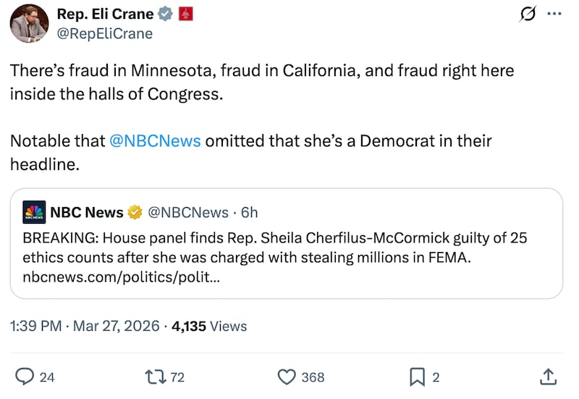Click the NBC News peacock logo avatar
Viewport: 579px width, 399px height.
[34, 212]
